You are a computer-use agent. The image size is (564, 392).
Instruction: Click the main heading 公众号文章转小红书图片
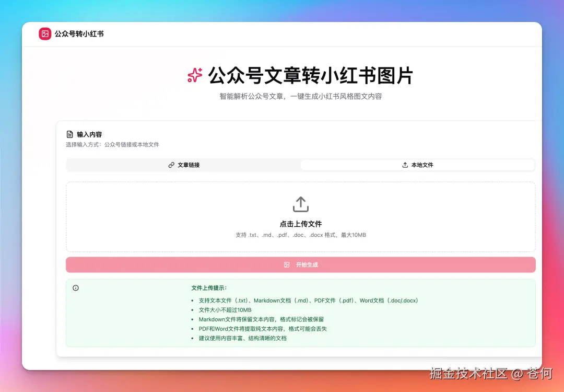point(310,76)
